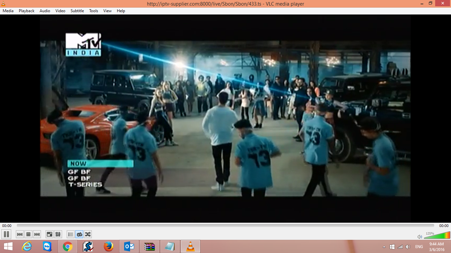The image size is (451, 253).
Task: Show the playlist view
Action: click(71, 234)
